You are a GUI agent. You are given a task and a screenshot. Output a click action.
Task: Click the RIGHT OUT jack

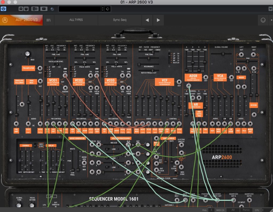(x=253, y=55)
